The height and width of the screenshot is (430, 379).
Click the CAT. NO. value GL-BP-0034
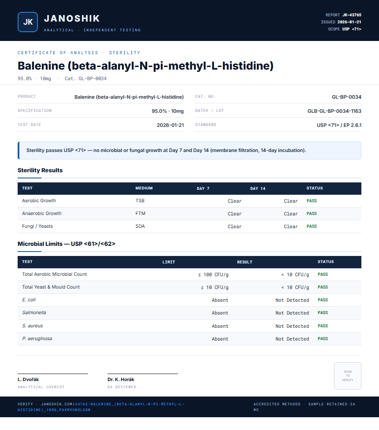coord(347,97)
